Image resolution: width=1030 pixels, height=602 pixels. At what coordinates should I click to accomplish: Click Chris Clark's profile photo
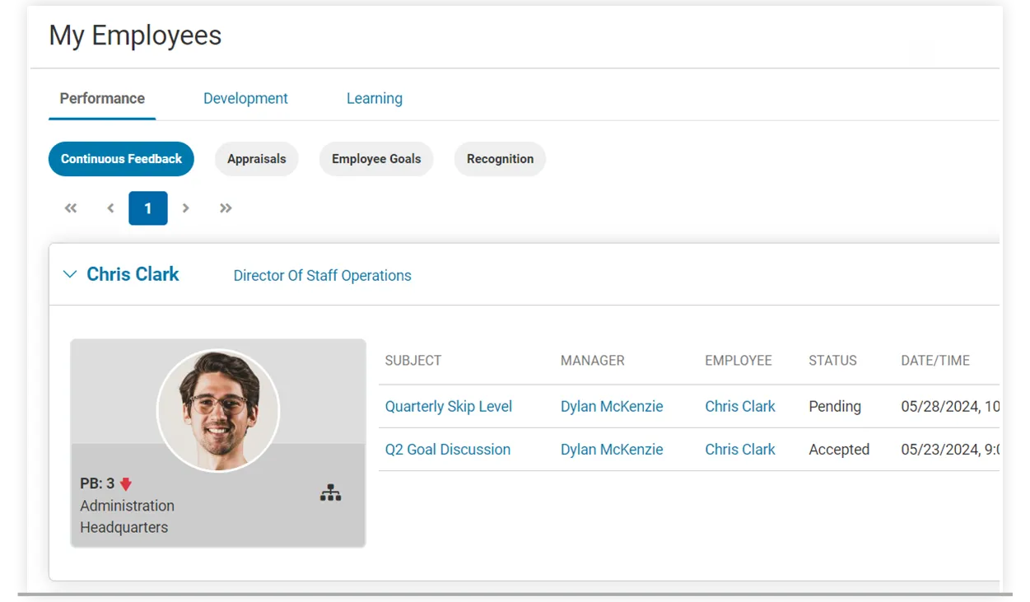218,410
